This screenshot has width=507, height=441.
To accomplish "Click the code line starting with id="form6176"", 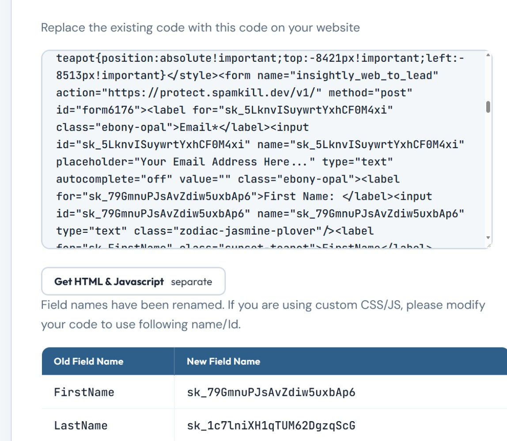I will coord(224,110).
